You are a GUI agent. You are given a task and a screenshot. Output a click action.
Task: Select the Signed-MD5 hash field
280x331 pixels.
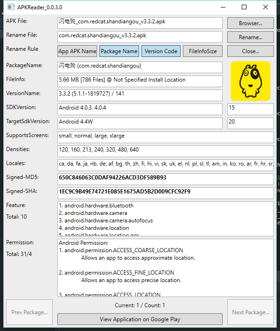165,178
